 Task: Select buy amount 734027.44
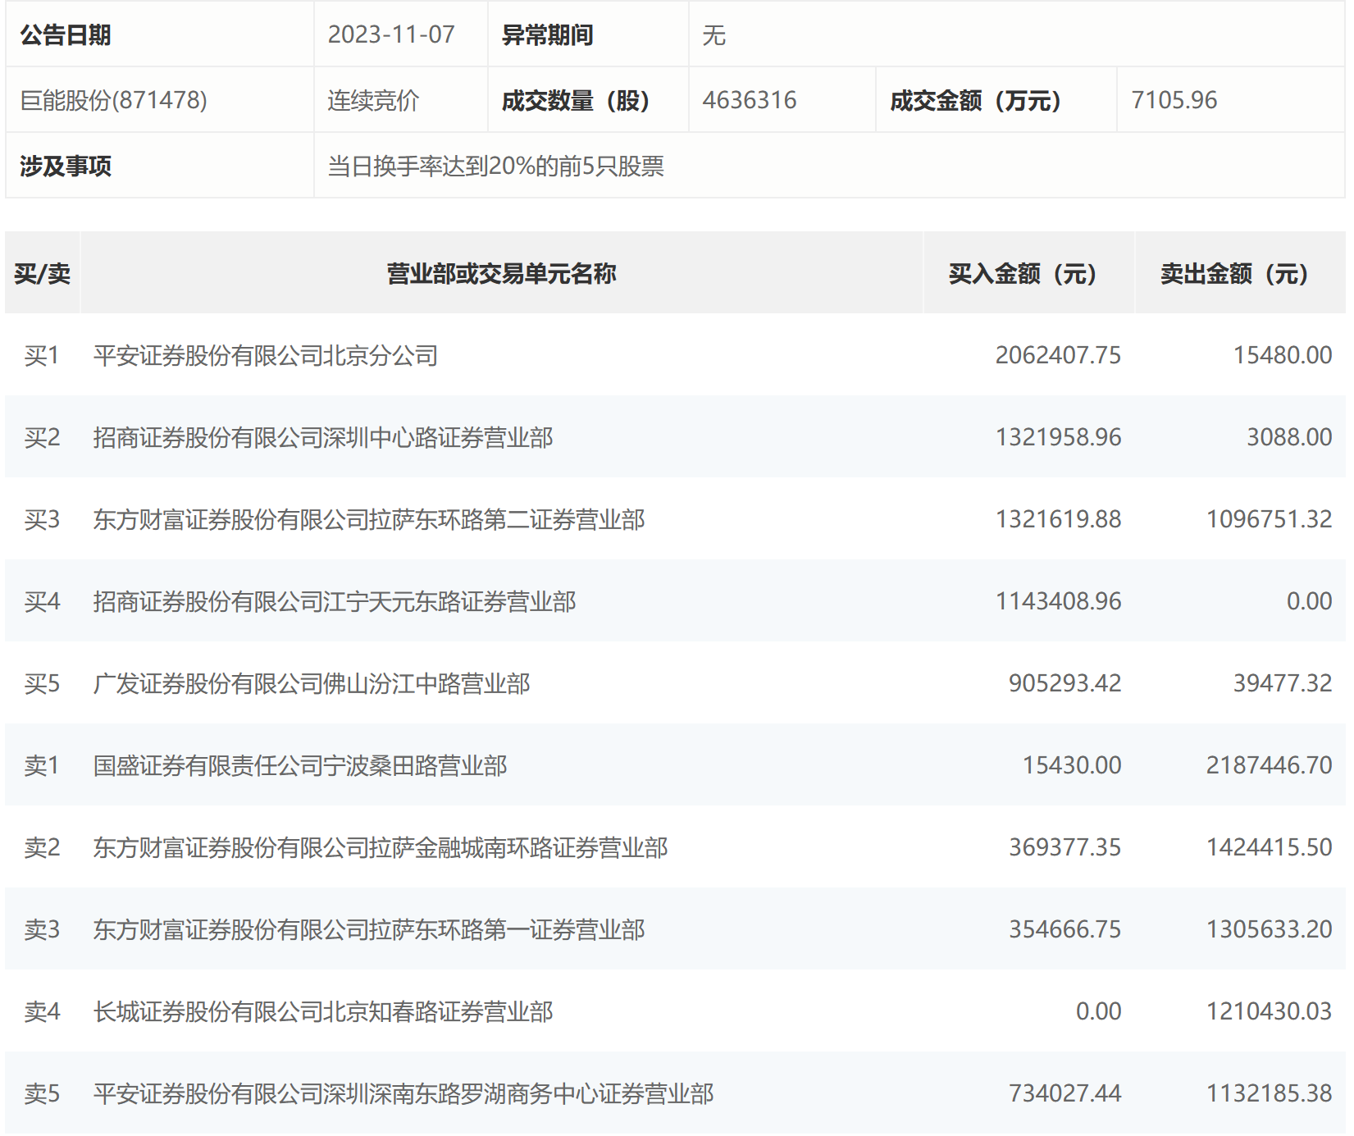1065,1093
